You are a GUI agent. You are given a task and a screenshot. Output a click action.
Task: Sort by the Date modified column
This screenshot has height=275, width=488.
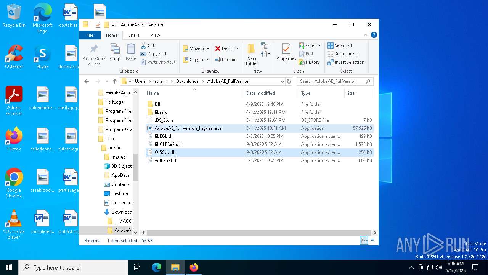(271, 93)
